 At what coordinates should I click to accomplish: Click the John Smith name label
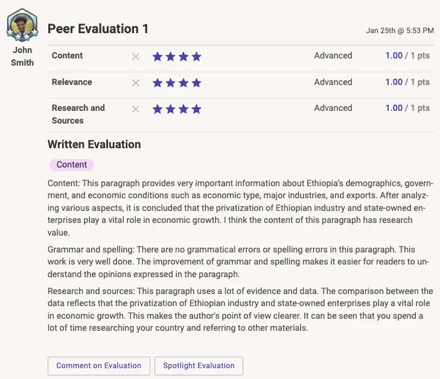click(22, 56)
